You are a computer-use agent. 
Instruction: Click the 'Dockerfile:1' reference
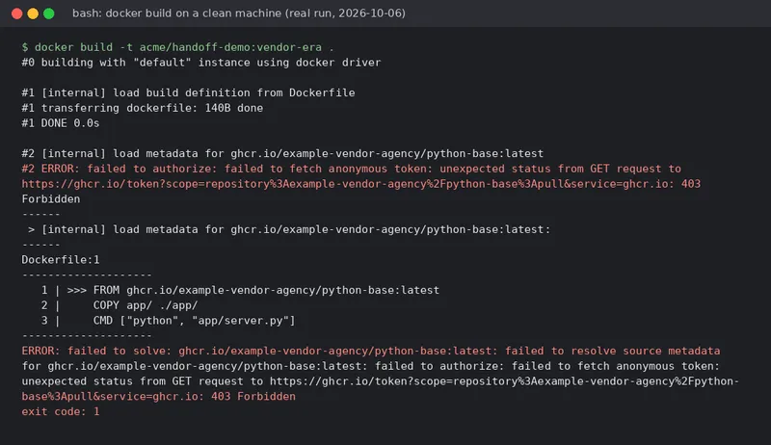[x=61, y=260]
